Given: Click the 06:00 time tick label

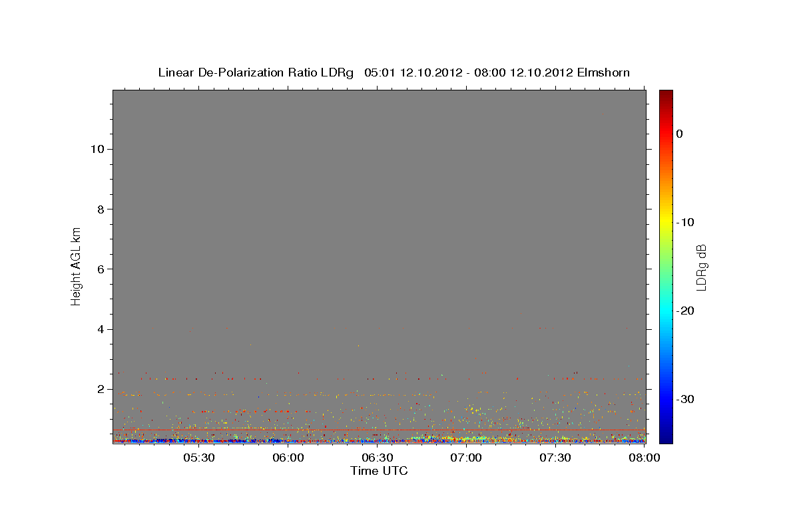Looking at the screenshot, I should 288,458.
